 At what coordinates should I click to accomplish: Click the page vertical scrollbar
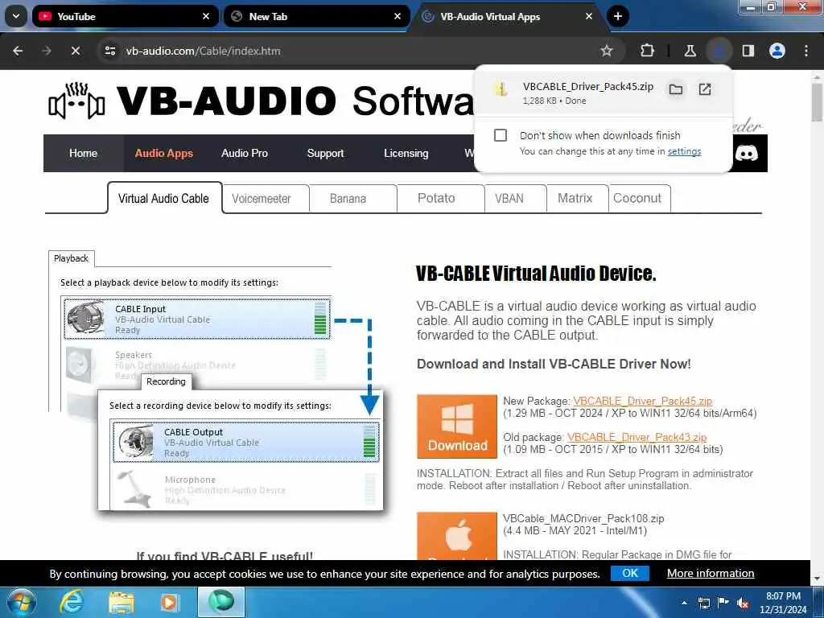pyautogui.click(x=818, y=102)
